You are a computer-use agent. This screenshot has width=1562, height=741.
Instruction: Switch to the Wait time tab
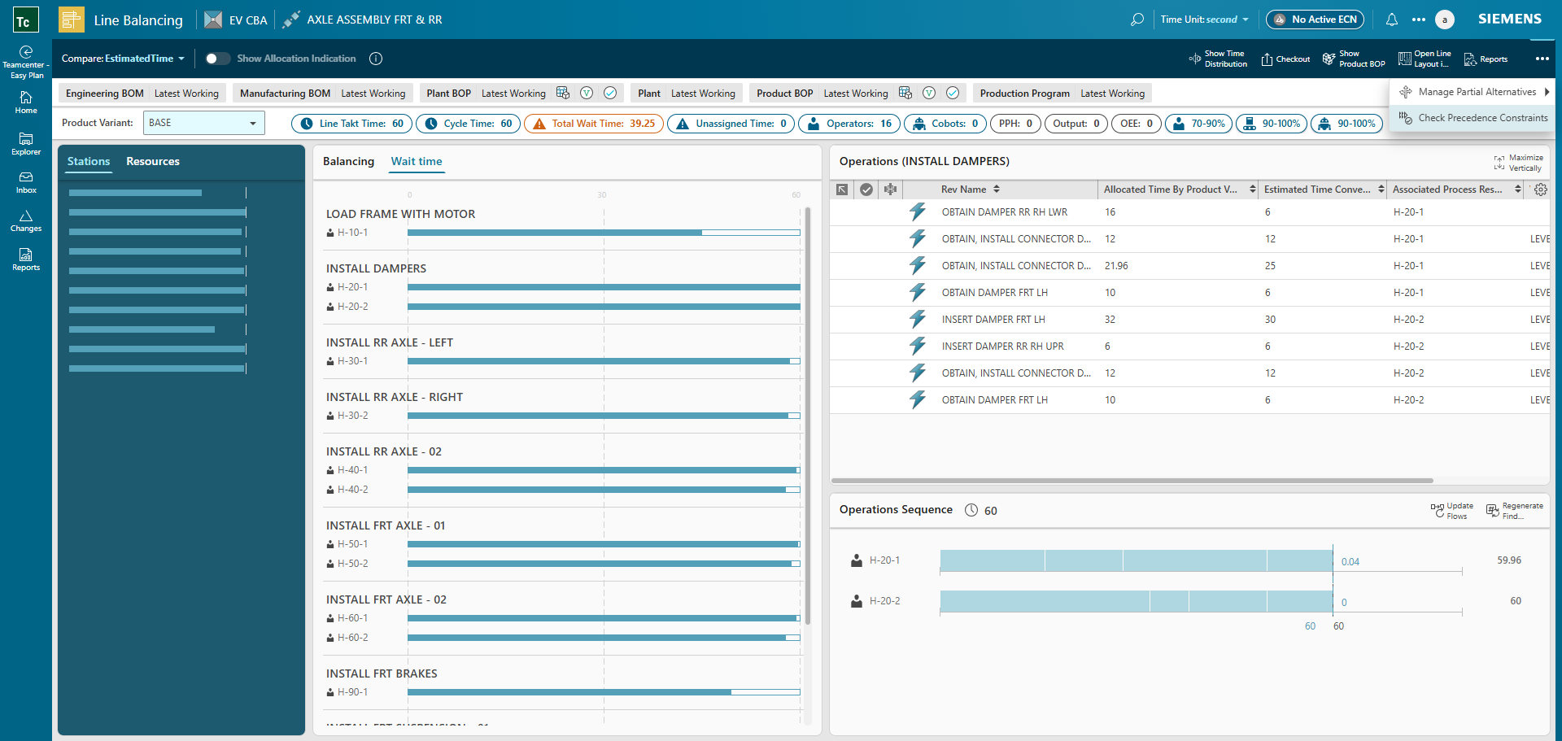click(416, 161)
